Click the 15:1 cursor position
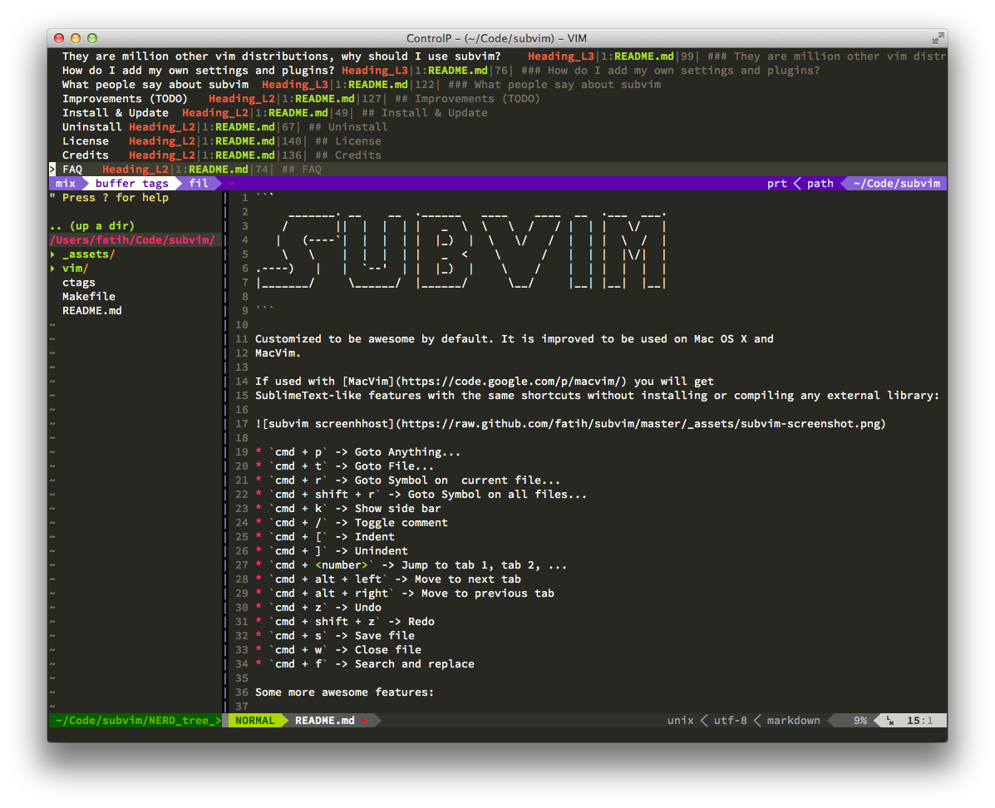The image size is (995, 808). click(919, 721)
